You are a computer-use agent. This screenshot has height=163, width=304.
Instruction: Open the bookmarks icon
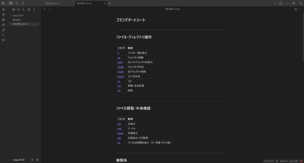point(23,3)
